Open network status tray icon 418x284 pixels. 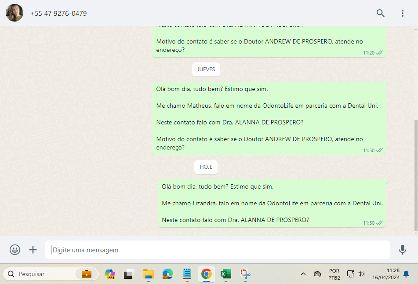click(x=351, y=274)
